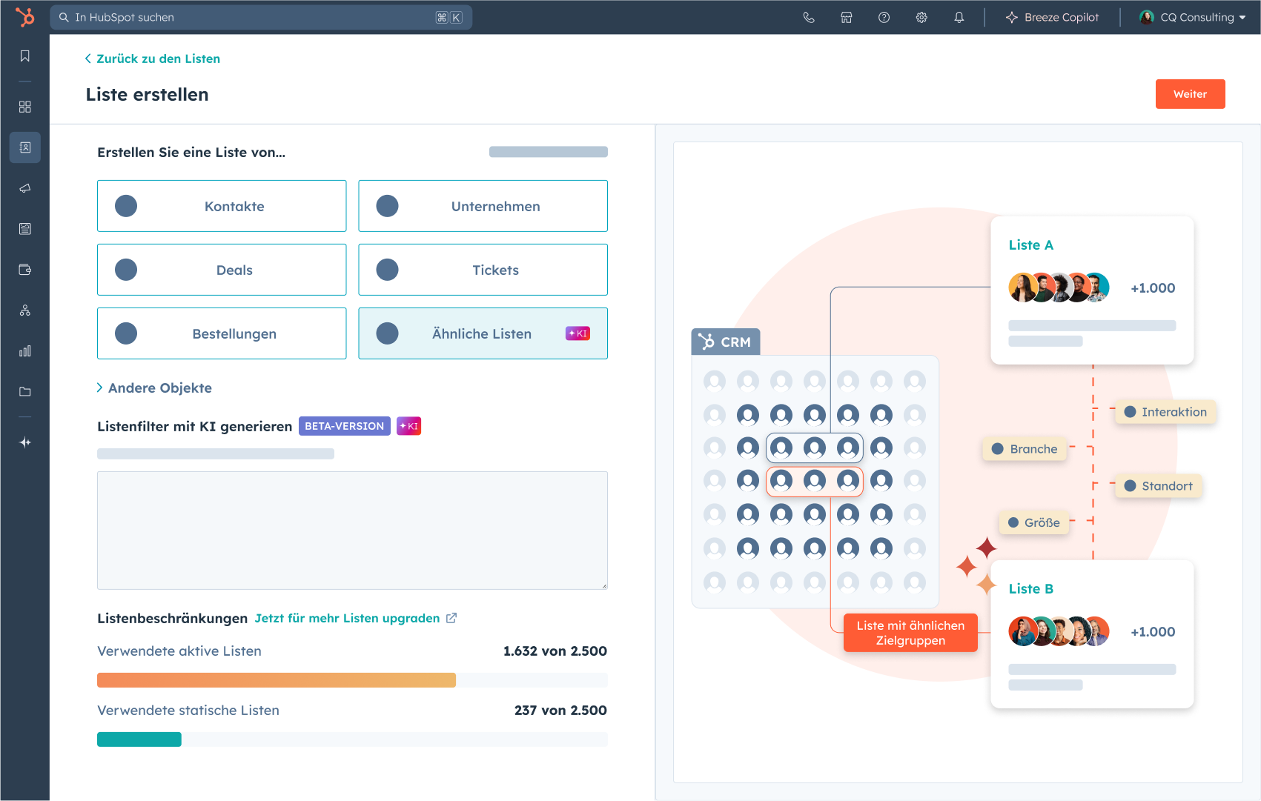Select the Kontakte list type option
1261x801 pixels.
coord(222,206)
